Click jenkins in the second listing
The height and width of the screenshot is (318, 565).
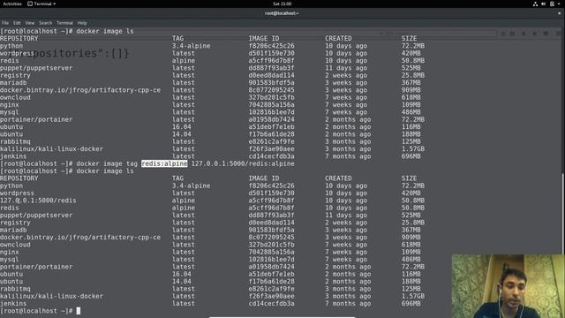click(x=13, y=304)
